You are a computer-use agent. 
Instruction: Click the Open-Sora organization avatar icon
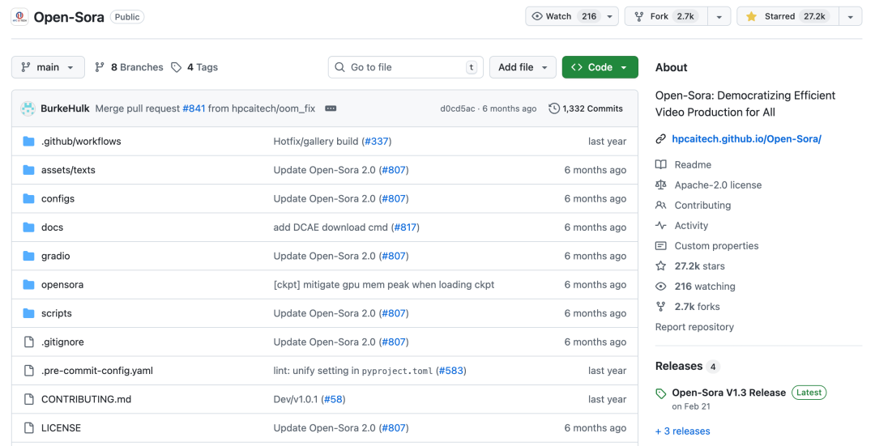point(19,17)
